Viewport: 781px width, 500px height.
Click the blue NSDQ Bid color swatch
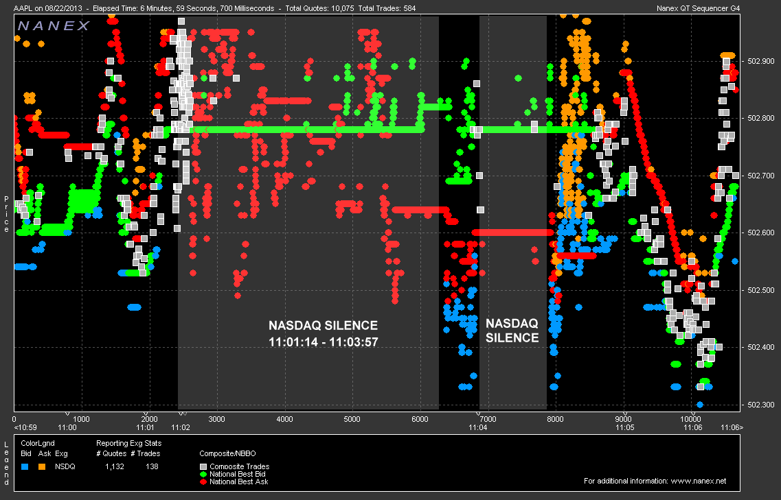pyautogui.click(x=25, y=466)
